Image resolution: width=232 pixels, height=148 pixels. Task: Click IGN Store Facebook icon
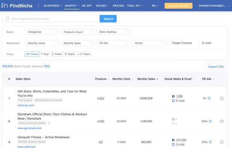coord(173,96)
